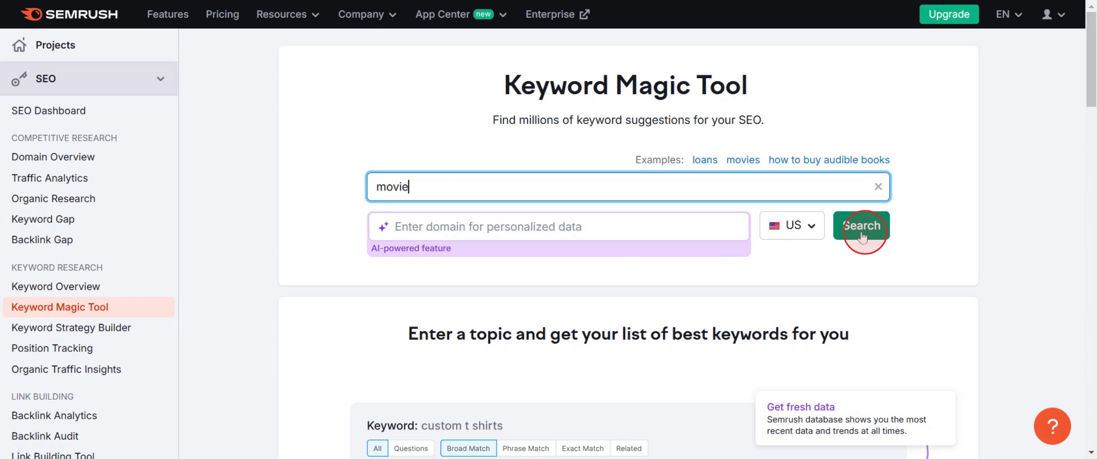Select the All tab in preview
The height and width of the screenshot is (459, 1097).
[377, 448]
